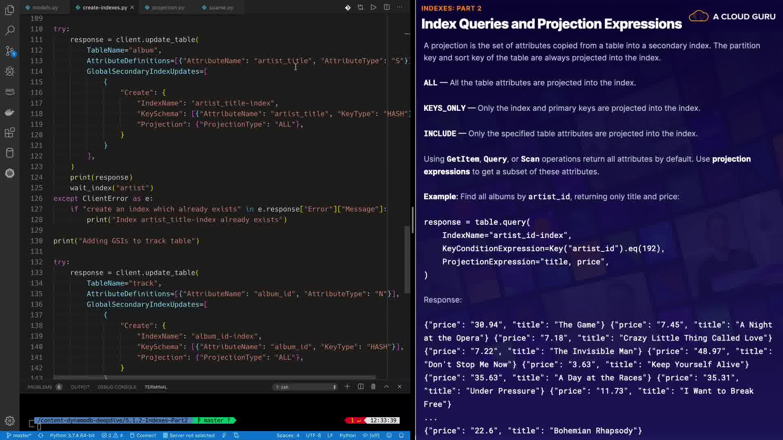Screen dimensions: 783x440
Task: Toggle the [off] indicator in status bar
Action: click(371, 435)
